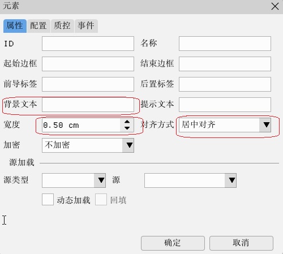Image resolution: width=283 pixels, height=254 pixels.
Task: Focus the ID input field
Action: (88, 44)
